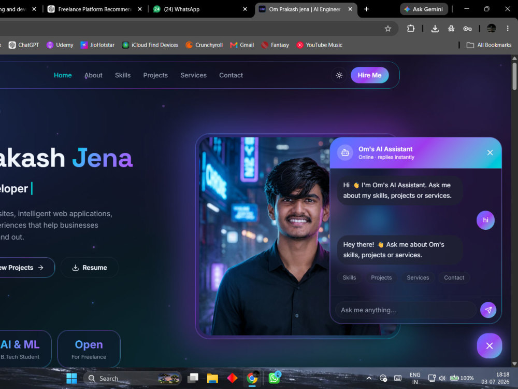Open the Windows Start menu
518x389 pixels.
point(71,378)
